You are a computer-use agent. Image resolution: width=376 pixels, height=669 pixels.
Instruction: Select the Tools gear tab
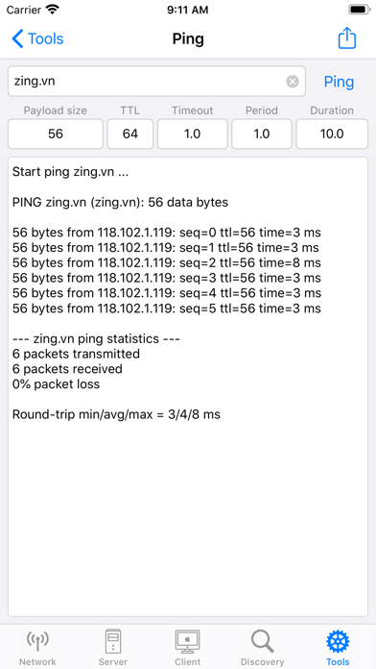tap(338, 641)
